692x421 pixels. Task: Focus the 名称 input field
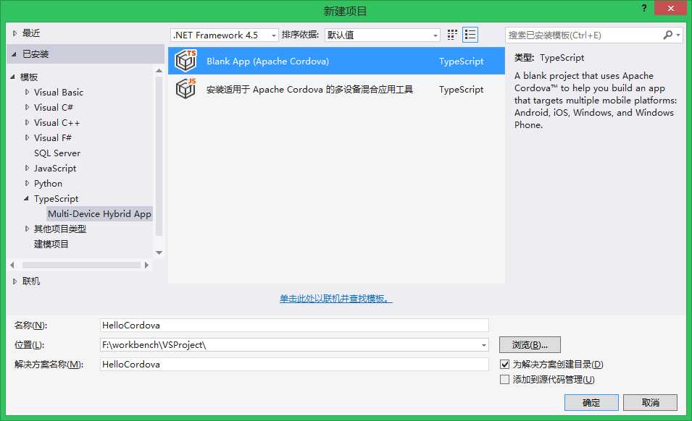tap(294, 325)
